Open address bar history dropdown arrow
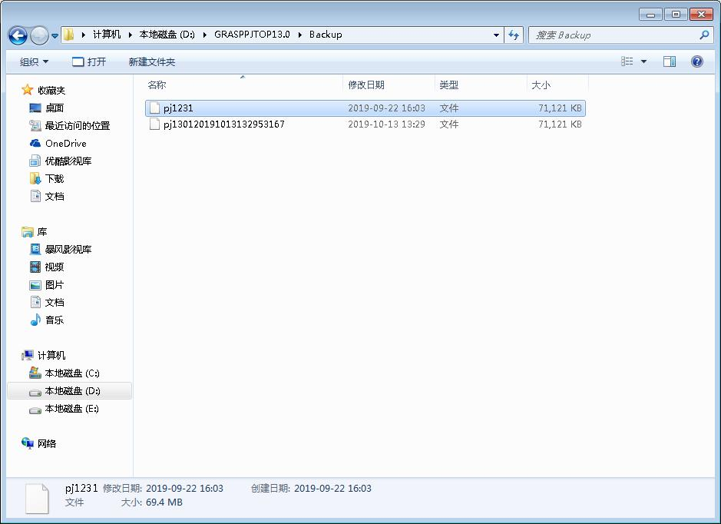Viewport: 721px width, 524px height. 496,35
